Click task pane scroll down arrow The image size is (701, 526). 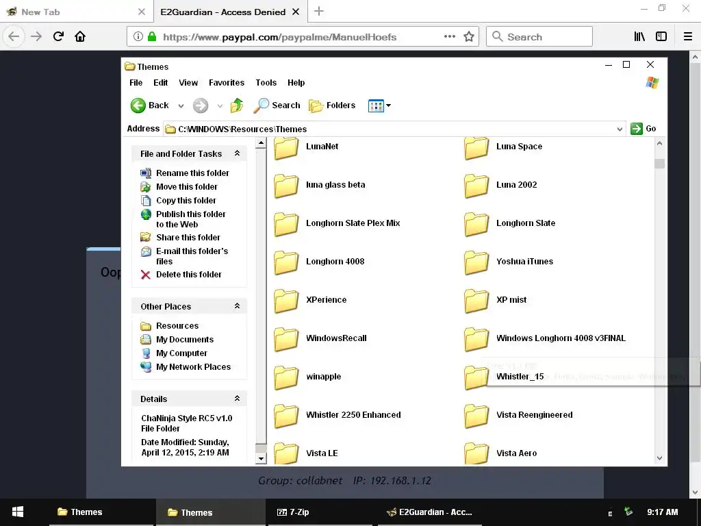pos(261,458)
